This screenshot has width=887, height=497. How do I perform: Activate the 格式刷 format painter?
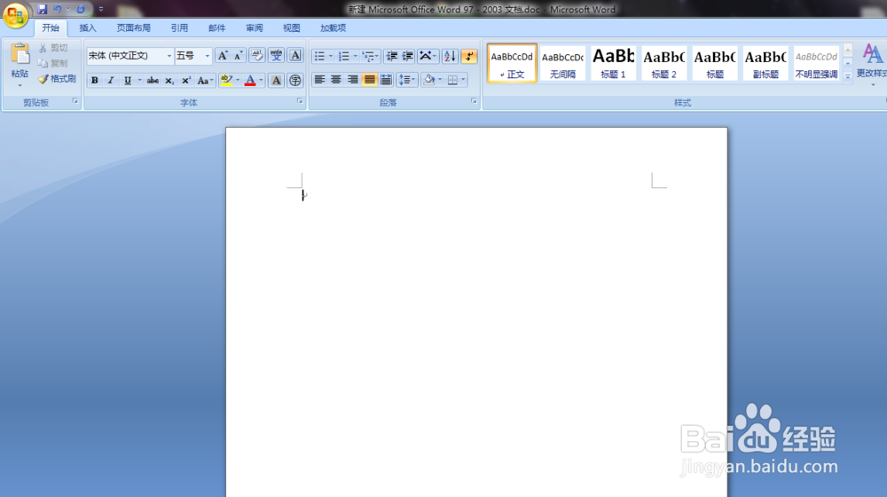57,79
